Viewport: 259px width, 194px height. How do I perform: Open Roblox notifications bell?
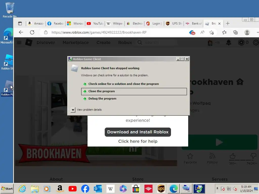tap(229, 42)
